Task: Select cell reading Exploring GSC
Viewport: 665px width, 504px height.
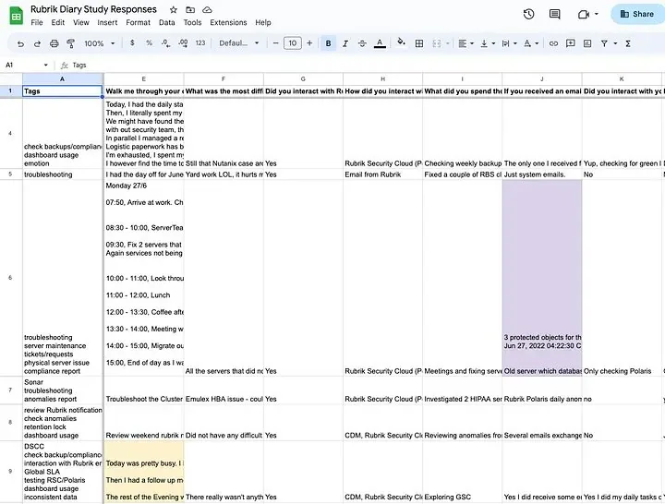Action: point(463,472)
